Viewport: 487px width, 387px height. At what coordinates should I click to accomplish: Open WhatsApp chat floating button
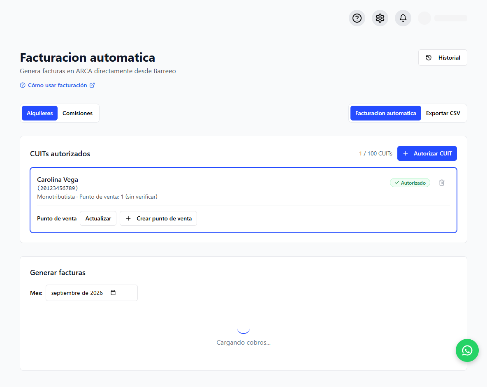[467, 350]
